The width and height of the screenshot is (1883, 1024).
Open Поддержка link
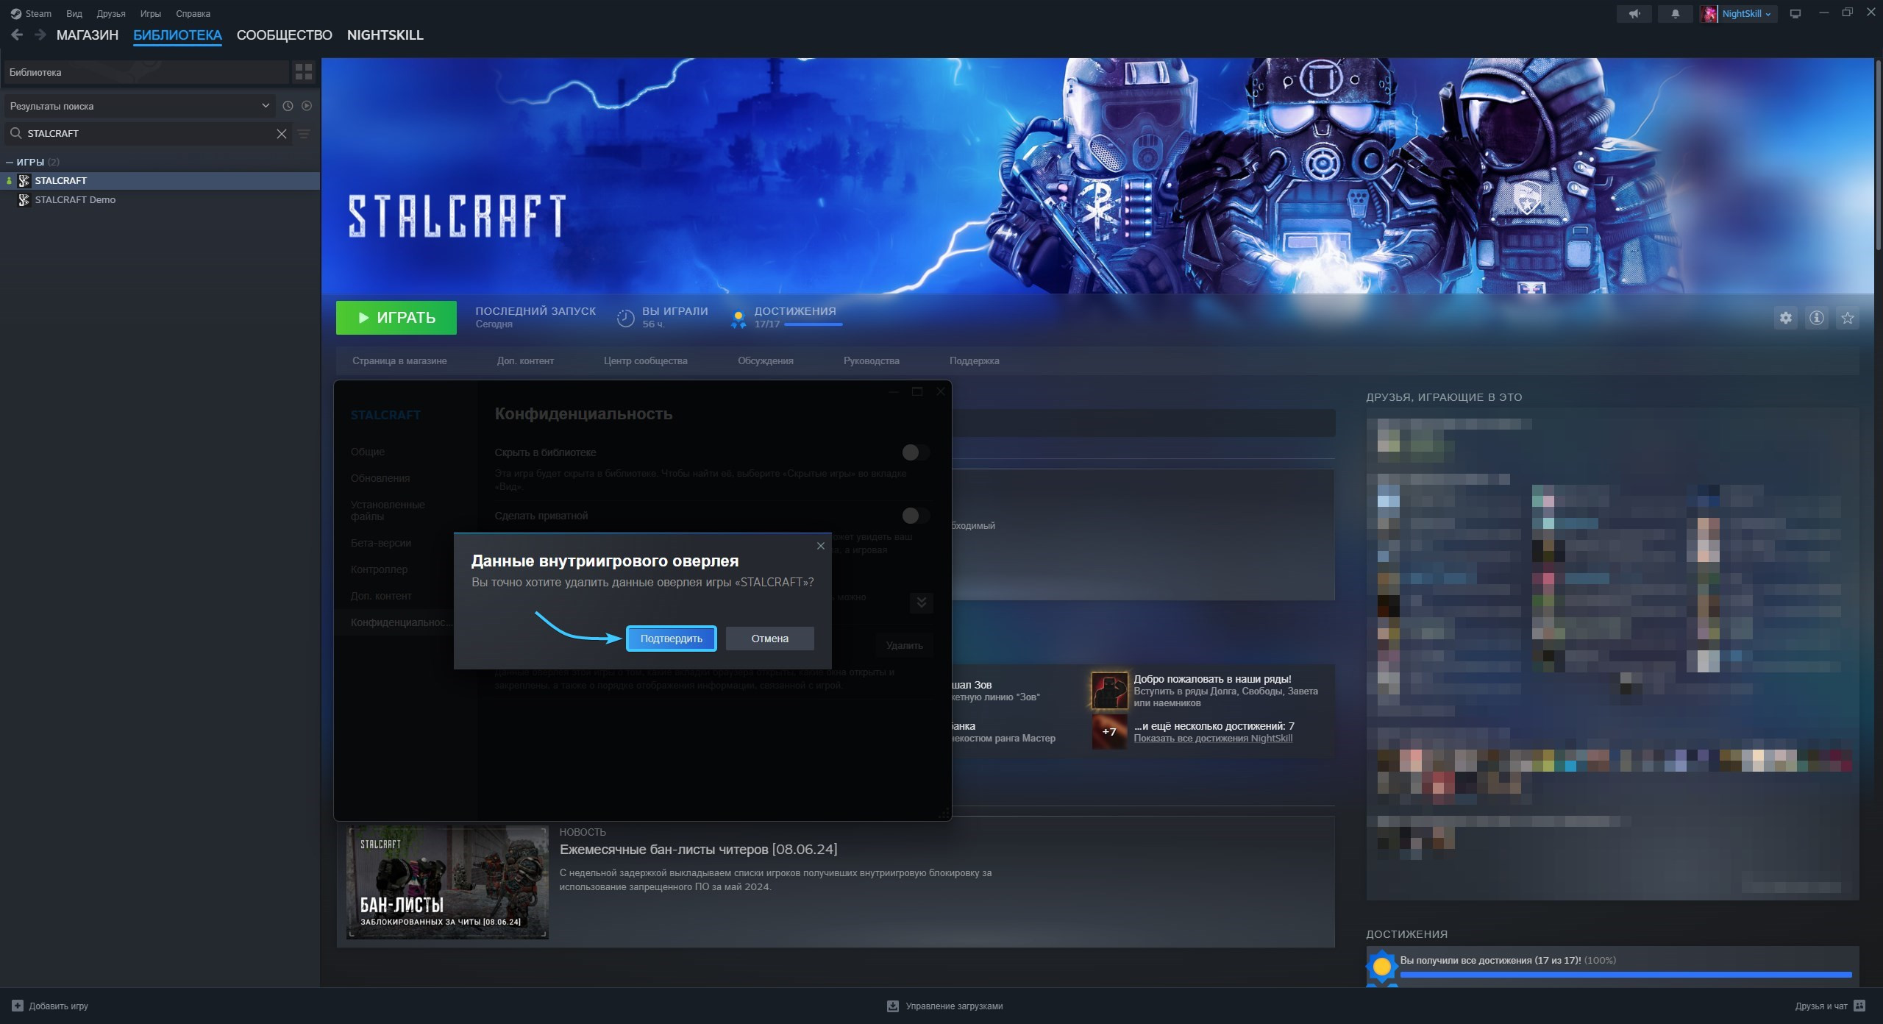coord(975,361)
